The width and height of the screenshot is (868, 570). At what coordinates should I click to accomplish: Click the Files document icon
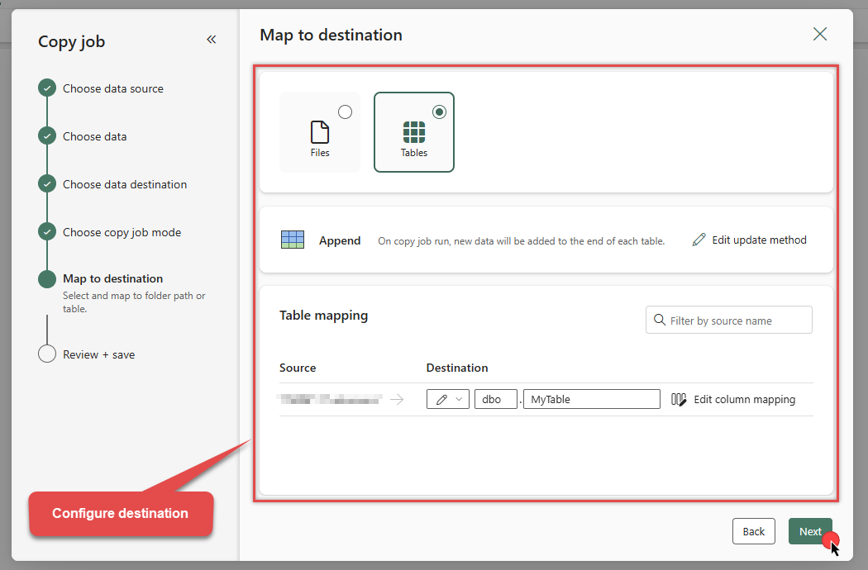[x=320, y=132]
